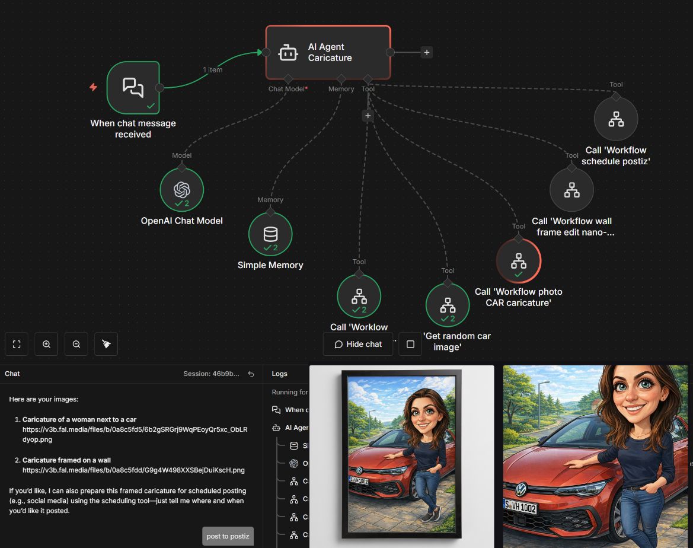Screen dimensions: 693x548
Task: Open the framed caricature image preview
Action: [x=401, y=455]
